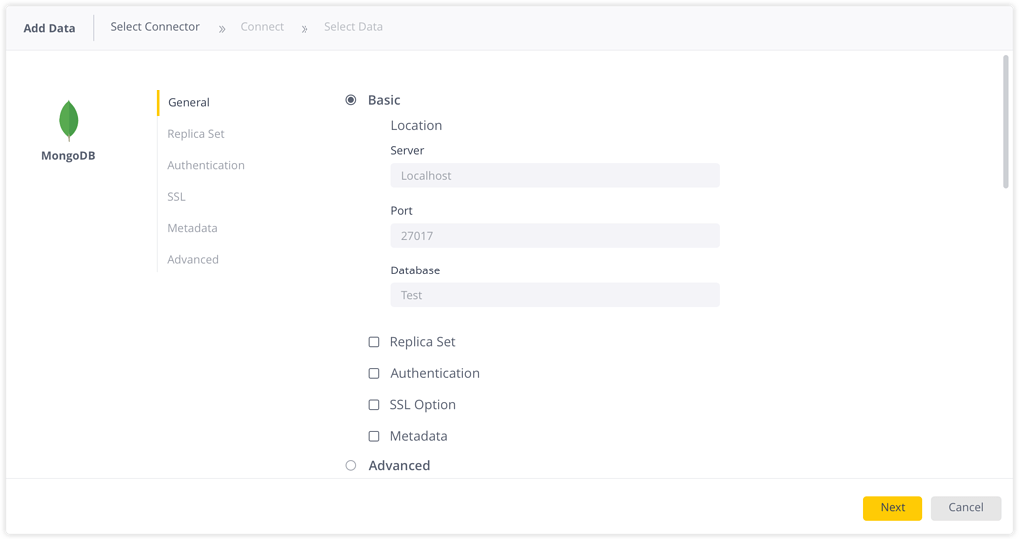Image resolution: width=1019 pixels, height=539 pixels.
Task: Click the MongoDB leaf logo icon
Action: tap(68, 120)
